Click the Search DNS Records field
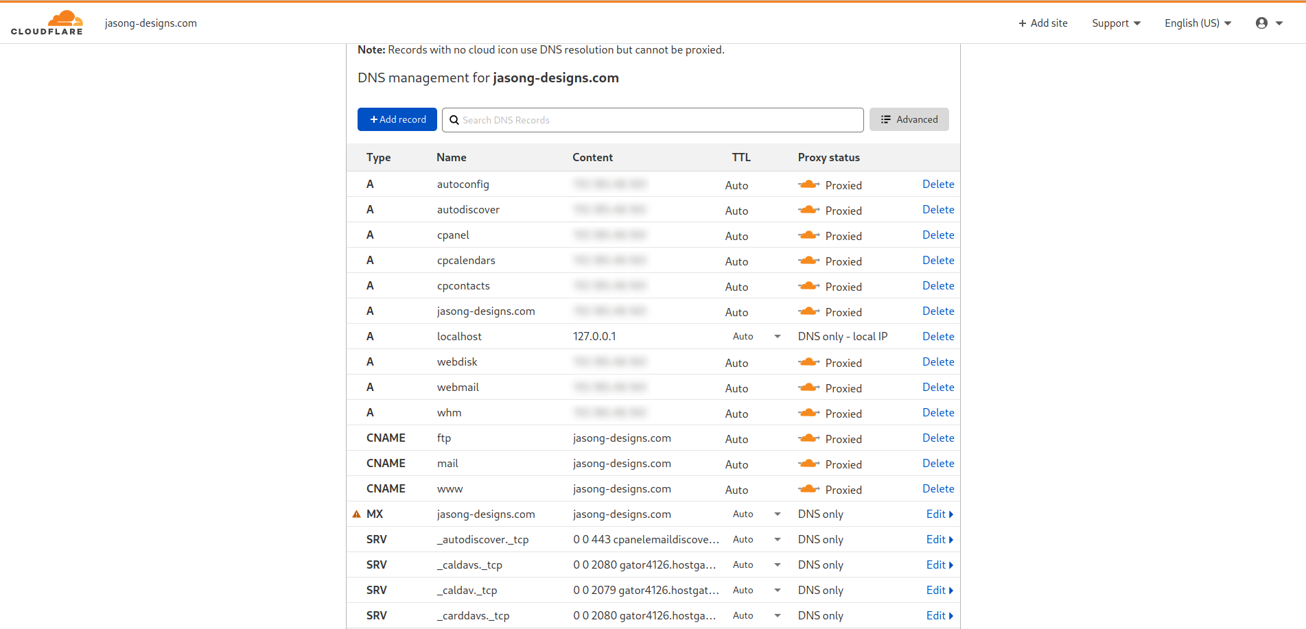 [x=653, y=120]
